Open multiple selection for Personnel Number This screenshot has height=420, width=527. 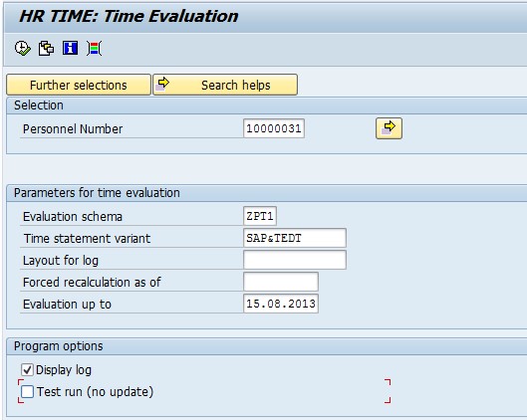[x=389, y=128]
